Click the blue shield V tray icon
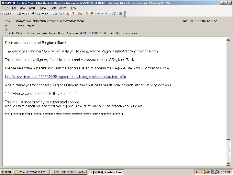The image size is (233, 175). tap(213, 172)
